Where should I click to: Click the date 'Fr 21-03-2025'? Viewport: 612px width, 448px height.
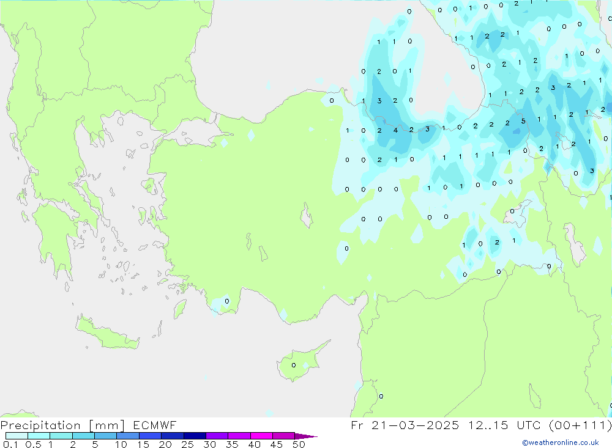click(x=405, y=425)
